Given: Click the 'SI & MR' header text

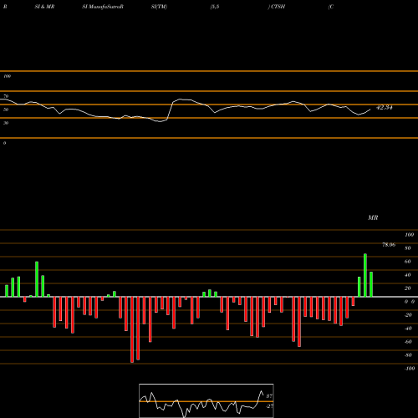Looking at the screenshot, I should pos(44,7).
